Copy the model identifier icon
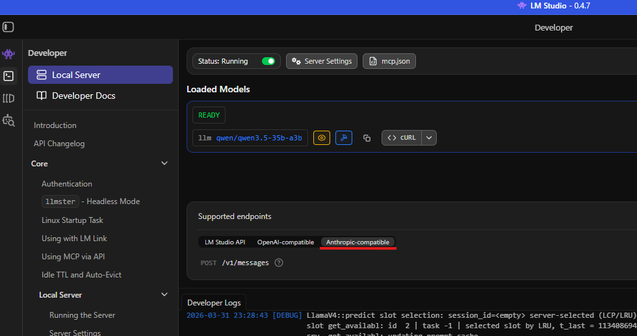 (x=367, y=138)
